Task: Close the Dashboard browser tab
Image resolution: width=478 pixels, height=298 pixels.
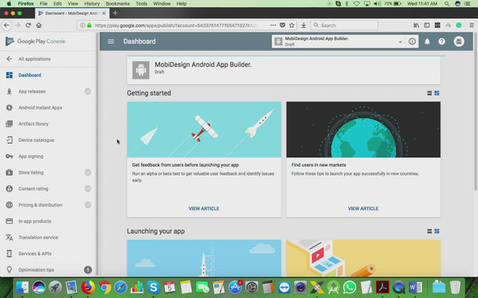Action: pos(104,14)
